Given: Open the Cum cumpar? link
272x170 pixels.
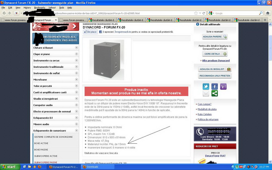Looking at the screenshot, I should click(205, 104).
